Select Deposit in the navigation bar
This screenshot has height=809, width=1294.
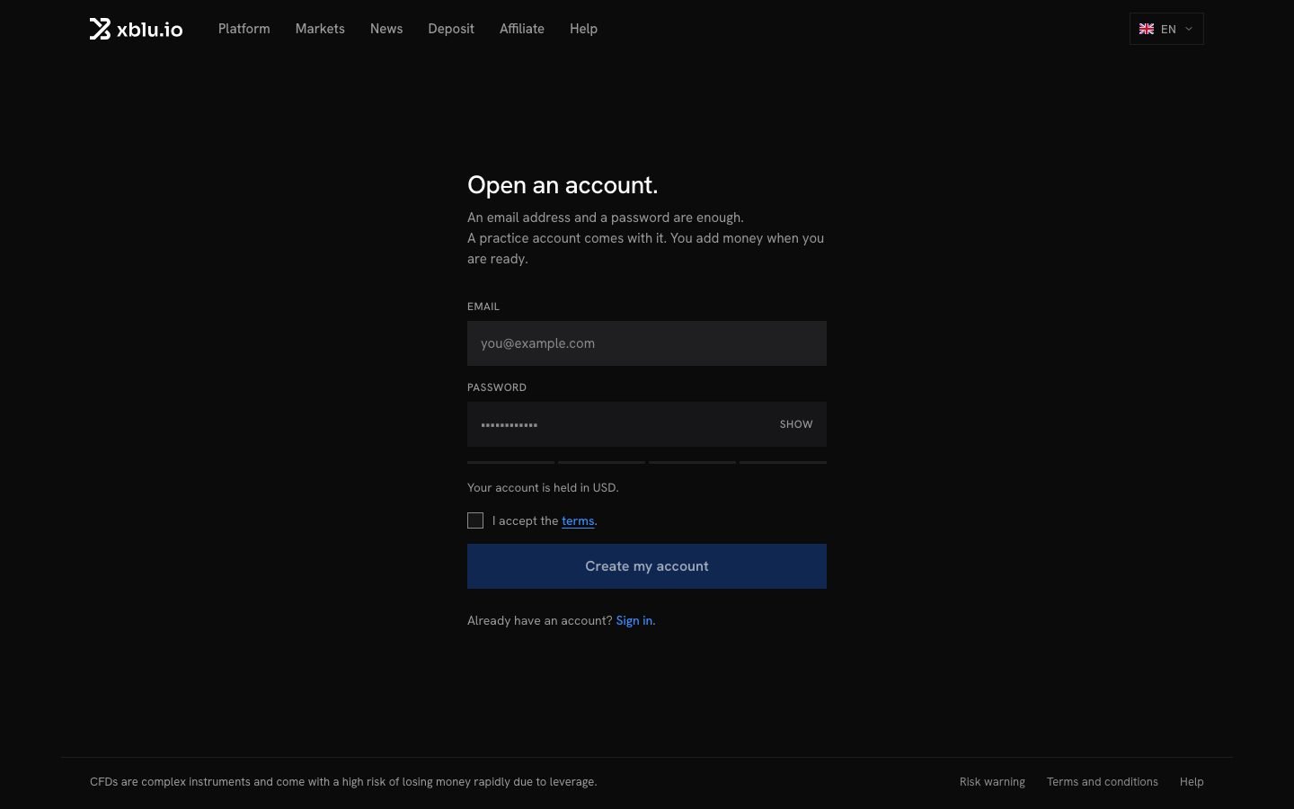tap(451, 29)
